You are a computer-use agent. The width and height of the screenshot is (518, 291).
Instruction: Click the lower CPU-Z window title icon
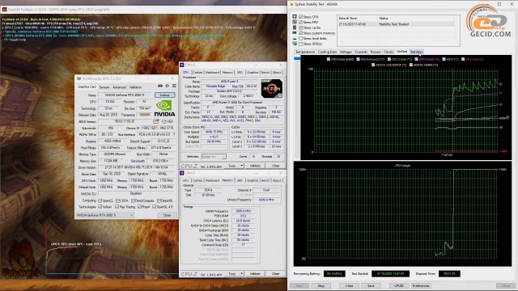181,173
